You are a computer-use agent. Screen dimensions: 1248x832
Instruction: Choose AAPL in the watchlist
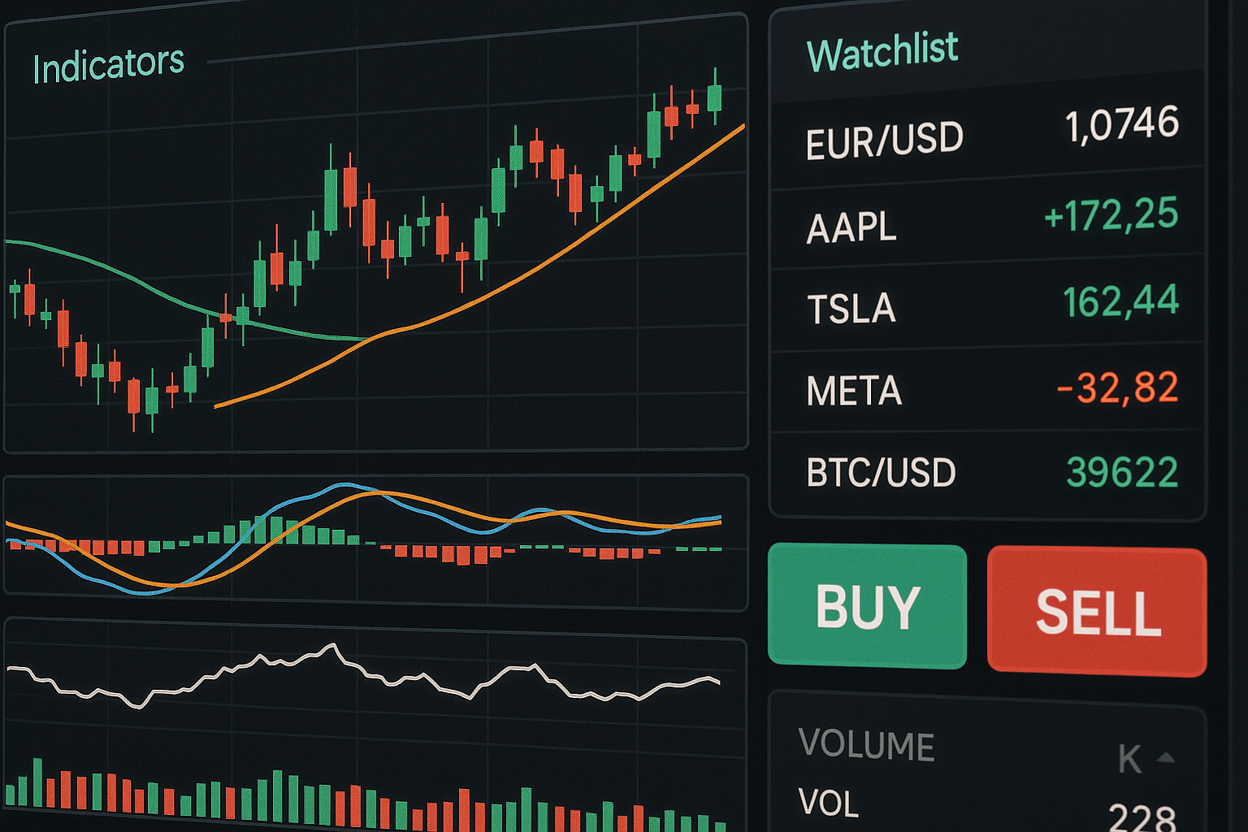coord(851,227)
